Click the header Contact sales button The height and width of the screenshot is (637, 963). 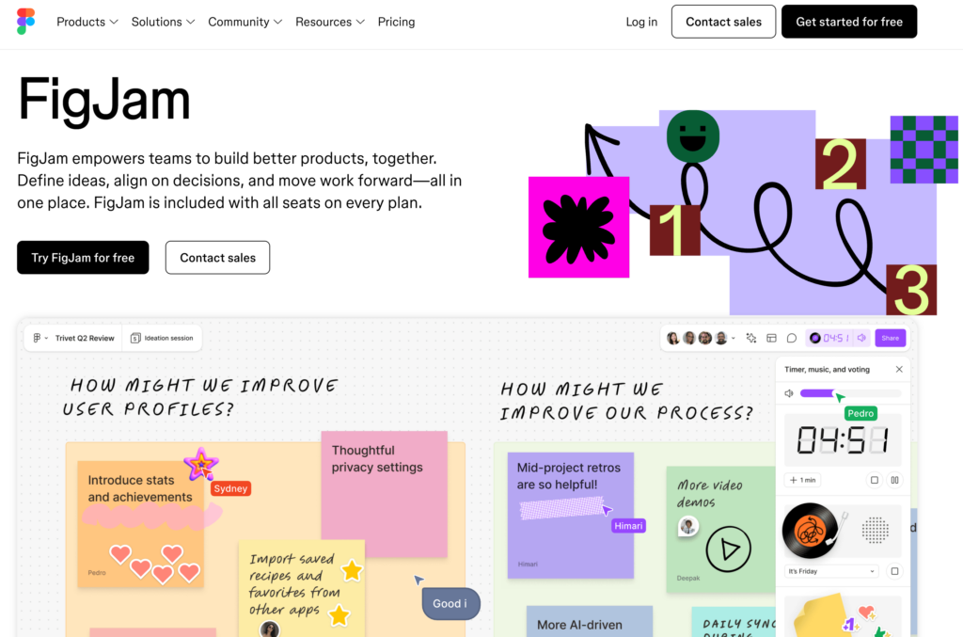click(x=723, y=23)
